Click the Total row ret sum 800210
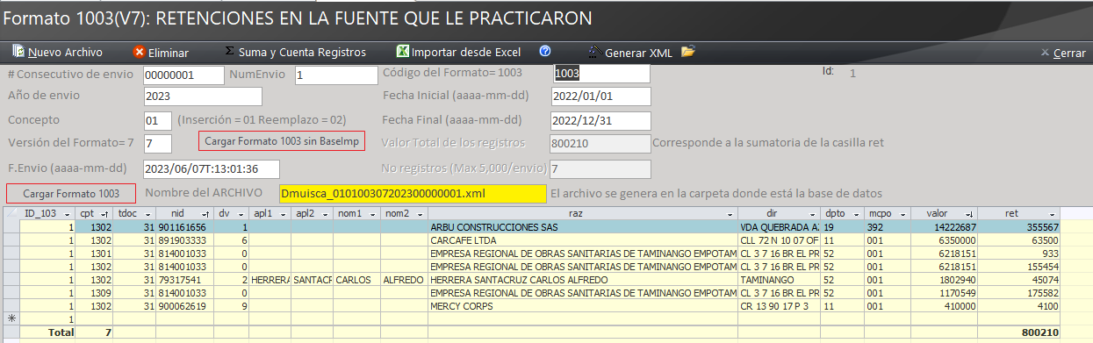The image size is (1093, 343). point(1018,333)
